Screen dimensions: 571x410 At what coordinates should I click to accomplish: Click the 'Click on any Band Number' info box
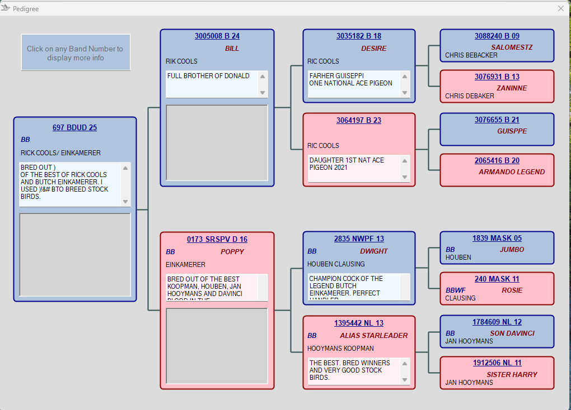pos(76,53)
